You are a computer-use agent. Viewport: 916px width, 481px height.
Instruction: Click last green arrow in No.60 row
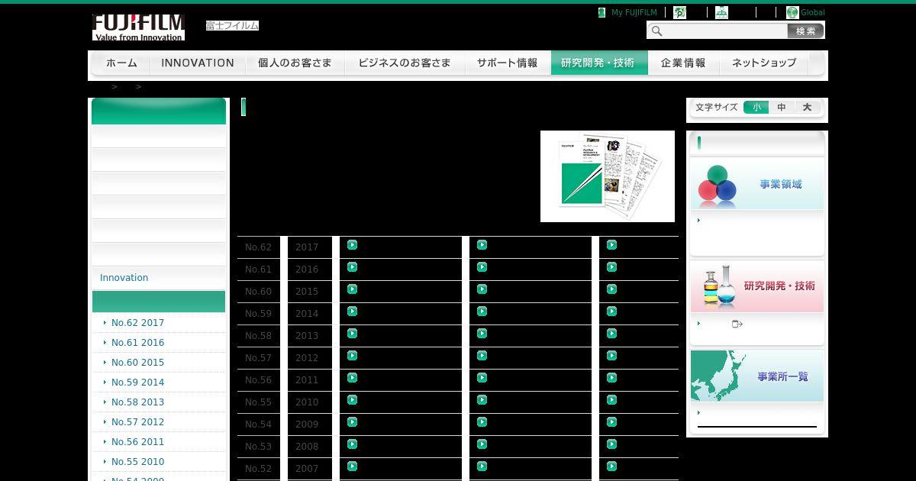pos(611,289)
